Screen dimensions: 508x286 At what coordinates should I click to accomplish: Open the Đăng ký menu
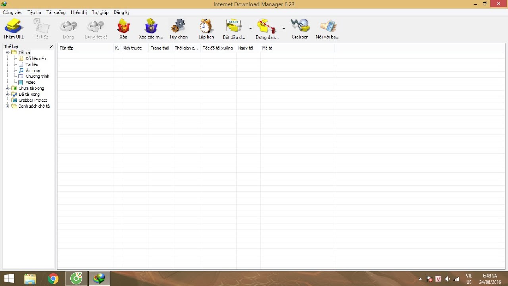(x=122, y=12)
